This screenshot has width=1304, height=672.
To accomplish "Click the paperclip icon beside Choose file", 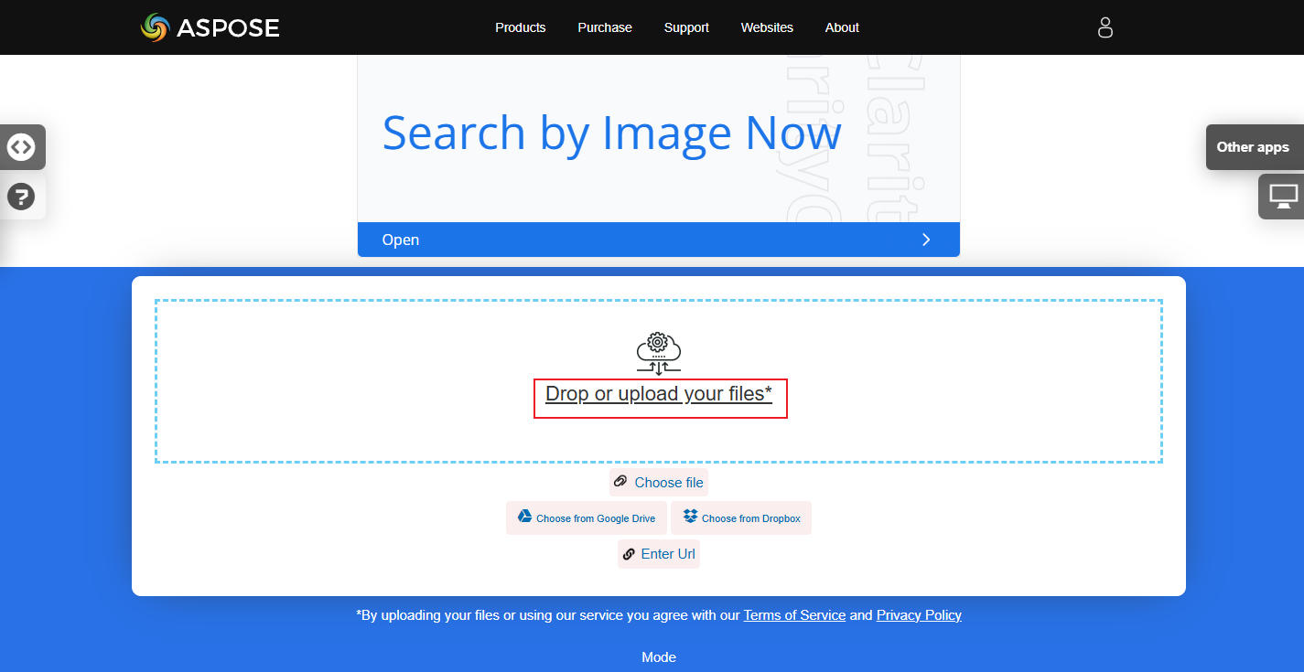I will point(622,482).
